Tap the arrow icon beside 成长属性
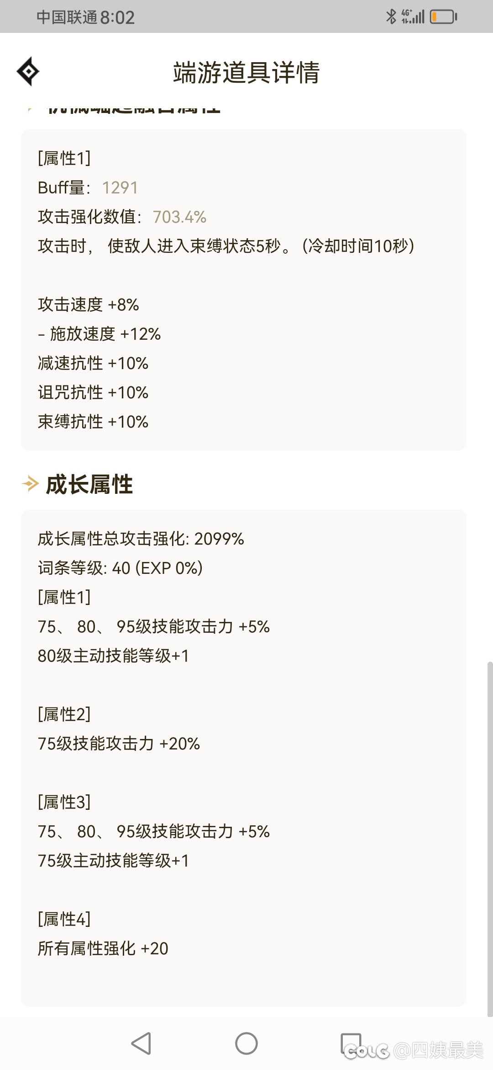 coord(30,483)
